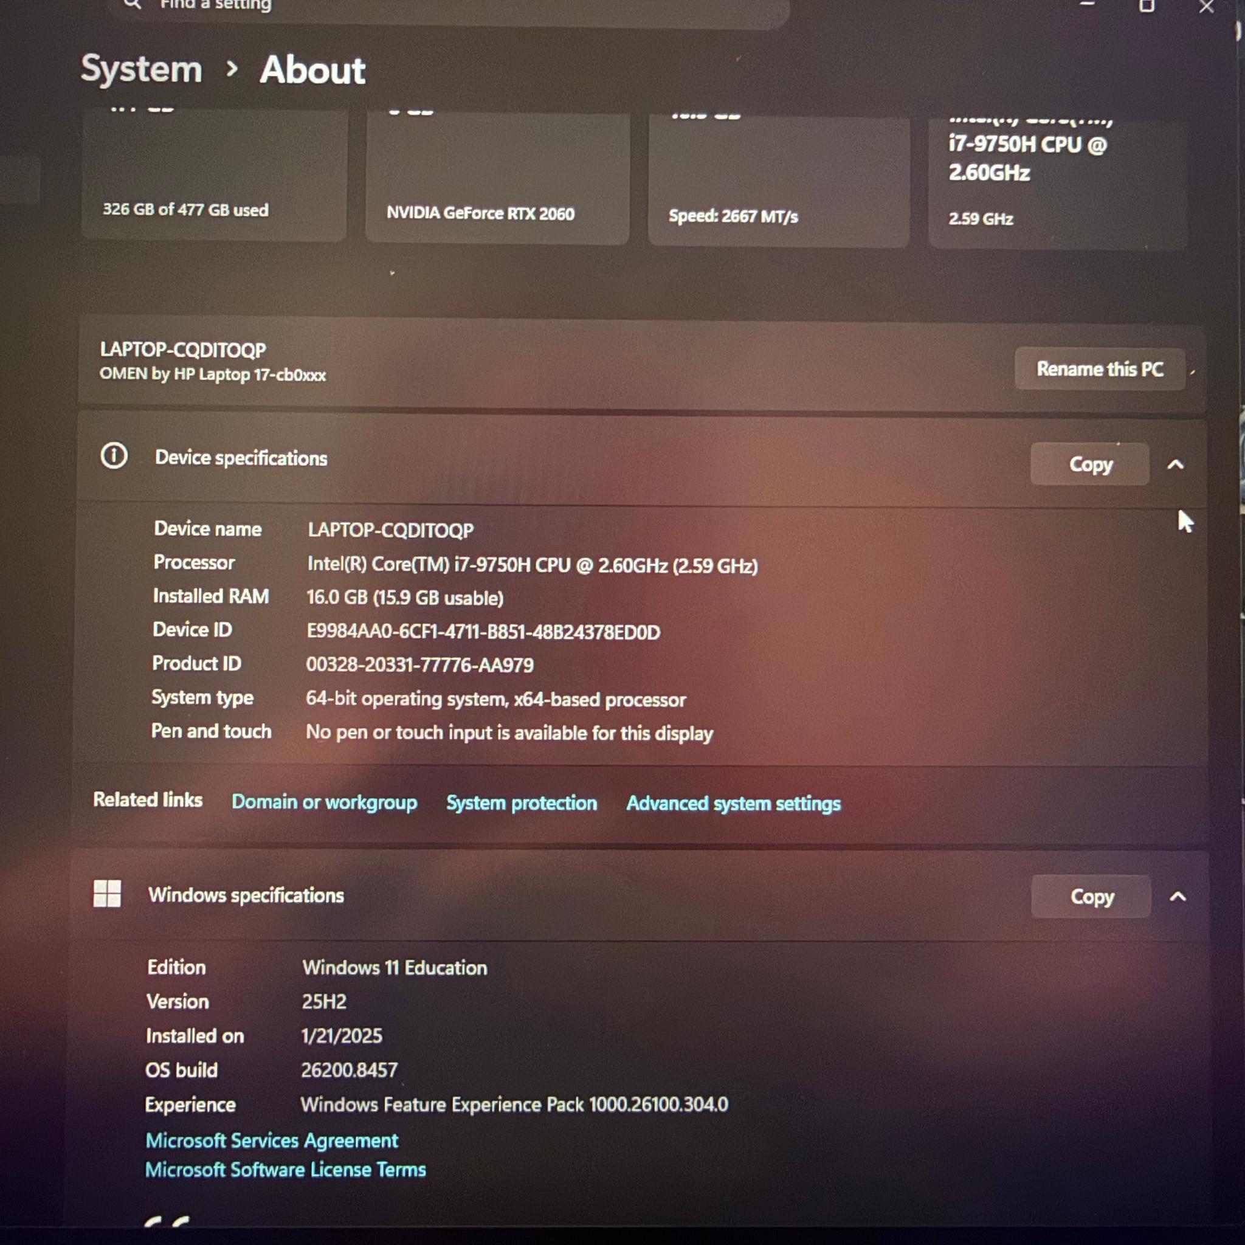The height and width of the screenshot is (1245, 1245).
Task: Select the Pen and touch value
Action: click(509, 733)
